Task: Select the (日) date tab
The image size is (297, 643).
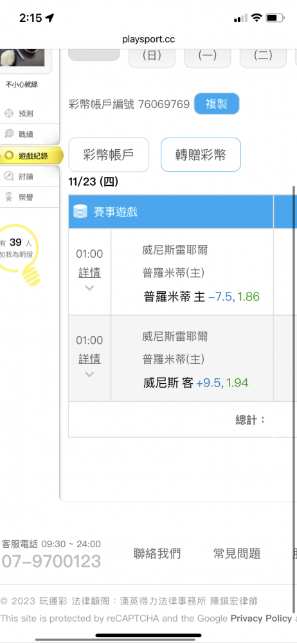Action: [x=152, y=57]
